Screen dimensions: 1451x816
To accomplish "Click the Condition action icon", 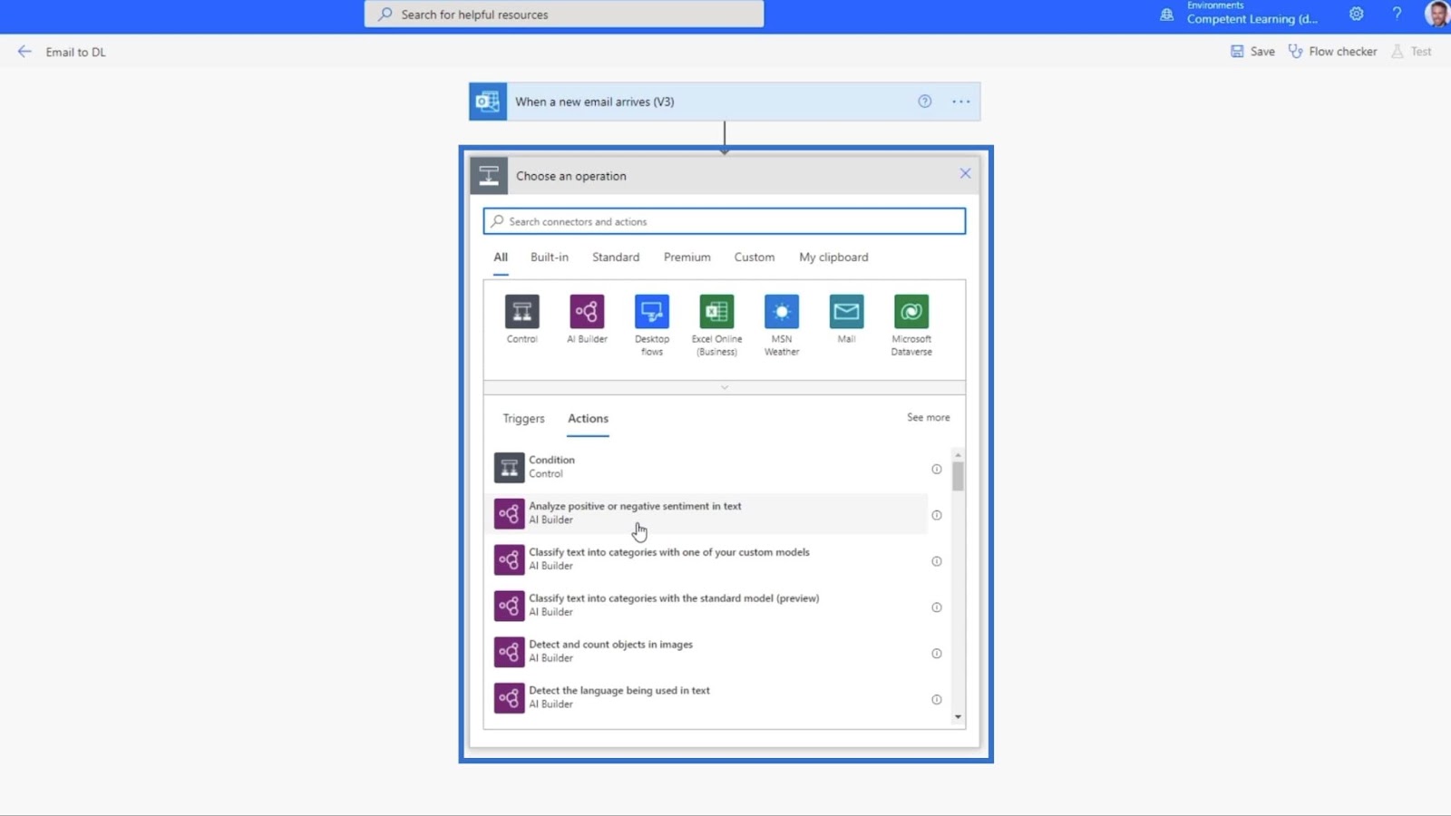I will pyautogui.click(x=509, y=468).
